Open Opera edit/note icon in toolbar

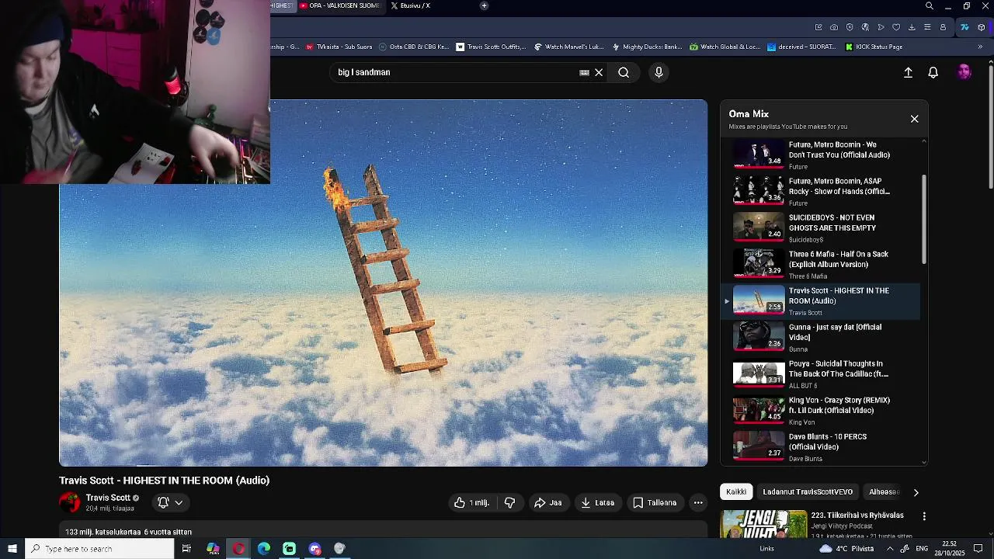point(818,27)
